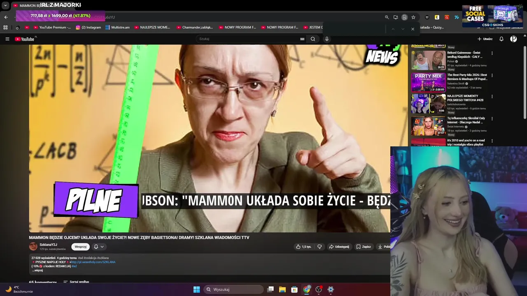The image size is (527, 296).
Task: Expand description with ...więcej
Action: coord(37,271)
